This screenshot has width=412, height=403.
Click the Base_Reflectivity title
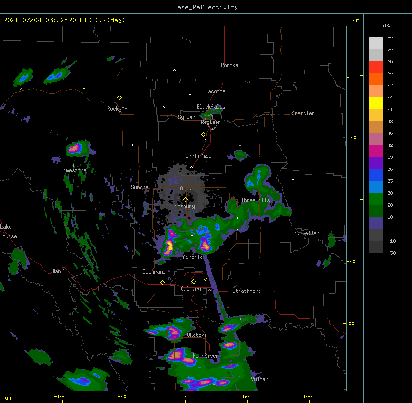point(206,7)
